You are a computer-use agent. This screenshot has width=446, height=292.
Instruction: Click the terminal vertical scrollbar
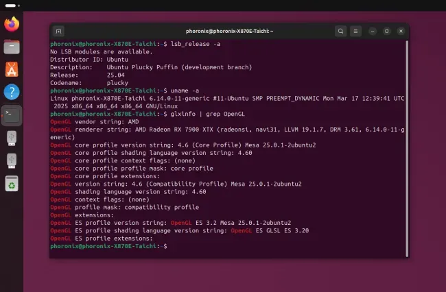click(407, 149)
